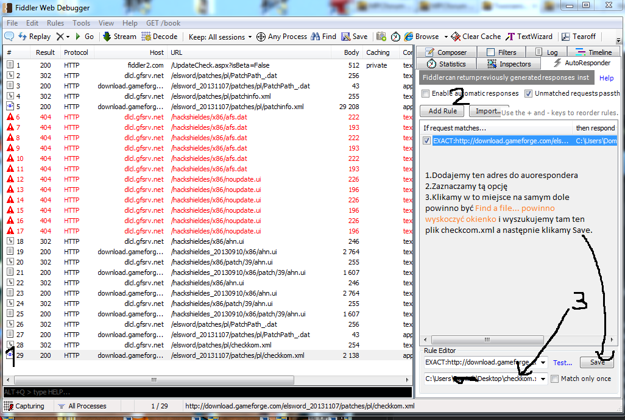Open the Edit menu
This screenshot has height=420, width=625.
(x=32, y=23)
